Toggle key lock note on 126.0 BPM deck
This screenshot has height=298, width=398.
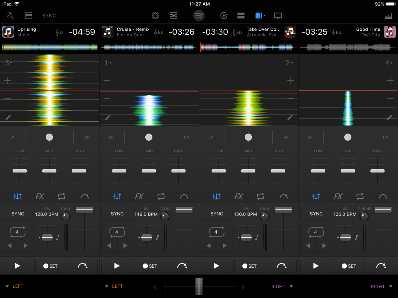[356, 237]
